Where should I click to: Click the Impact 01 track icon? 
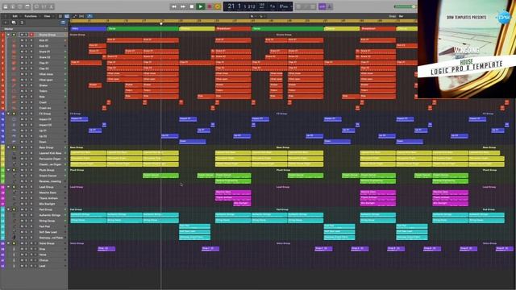(14, 119)
